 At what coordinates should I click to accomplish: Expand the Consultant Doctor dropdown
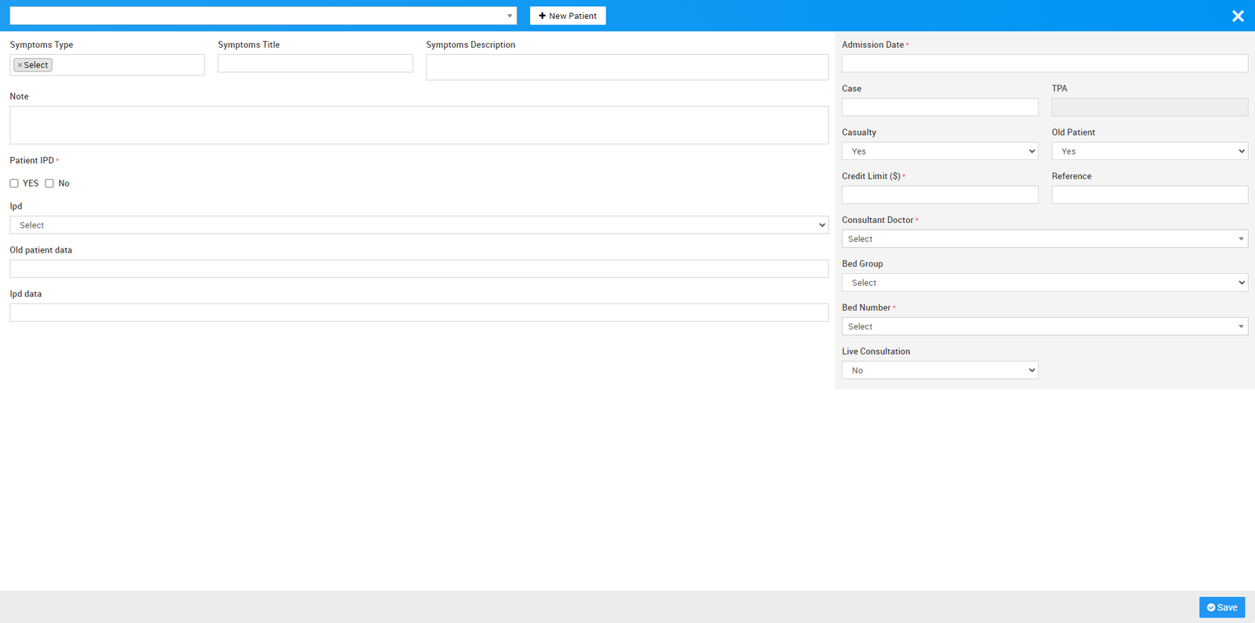(1044, 239)
